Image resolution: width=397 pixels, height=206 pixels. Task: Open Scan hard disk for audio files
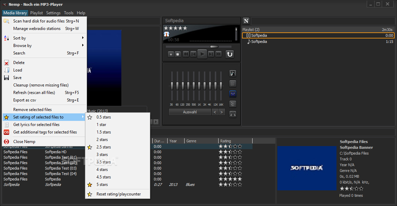tap(44, 21)
